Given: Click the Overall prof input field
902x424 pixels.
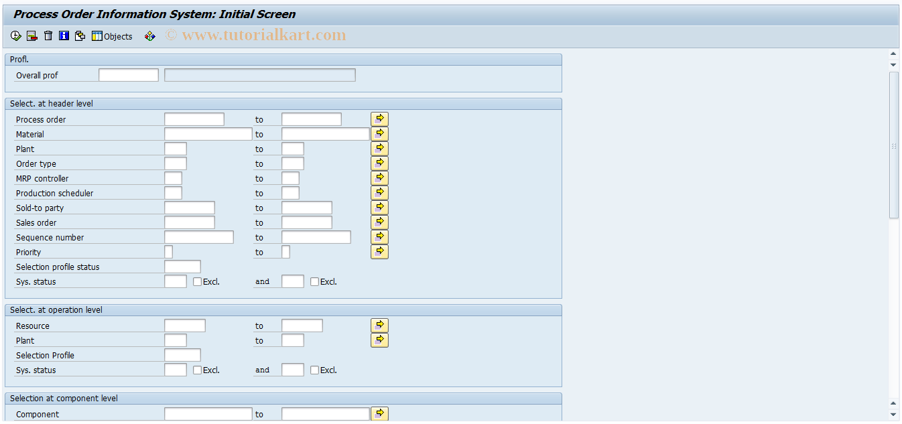Looking at the screenshot, I should [129, 75].
